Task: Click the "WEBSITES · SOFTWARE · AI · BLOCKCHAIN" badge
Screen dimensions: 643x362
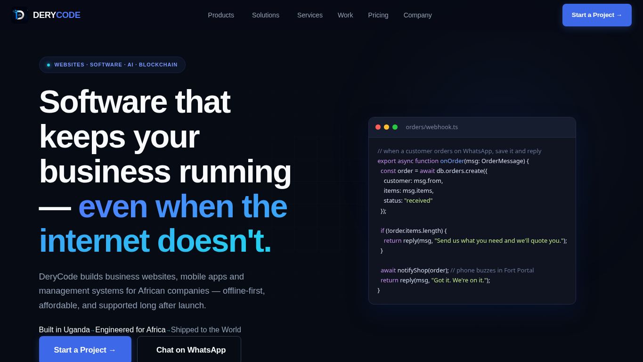Action: click(112, 65)
